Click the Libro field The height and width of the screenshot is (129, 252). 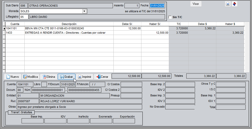coord(44,84)
